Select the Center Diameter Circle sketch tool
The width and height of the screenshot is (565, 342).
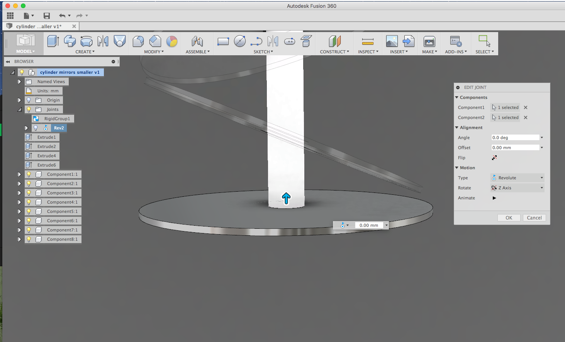point(240,41)
